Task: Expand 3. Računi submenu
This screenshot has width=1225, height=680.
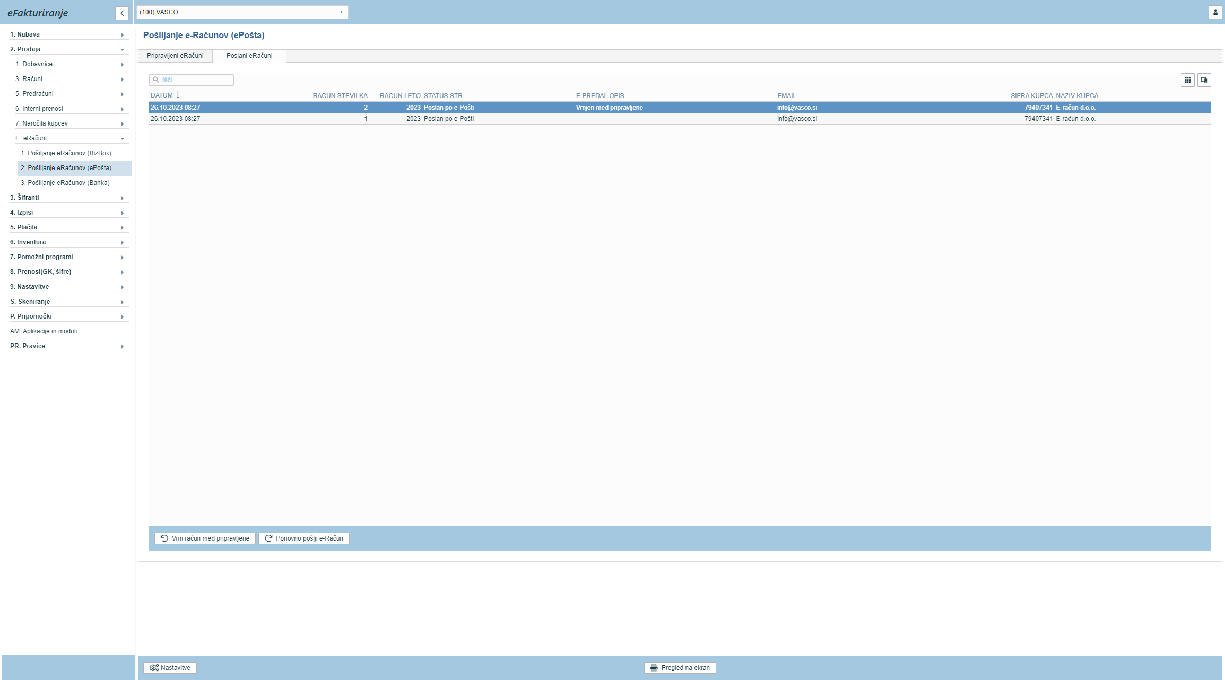Action: point(72,79)
